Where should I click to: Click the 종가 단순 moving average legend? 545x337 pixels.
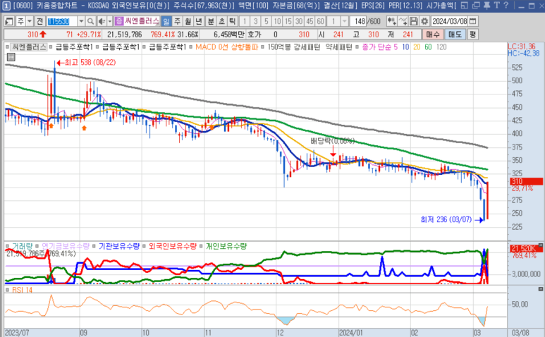pos(376,47)
